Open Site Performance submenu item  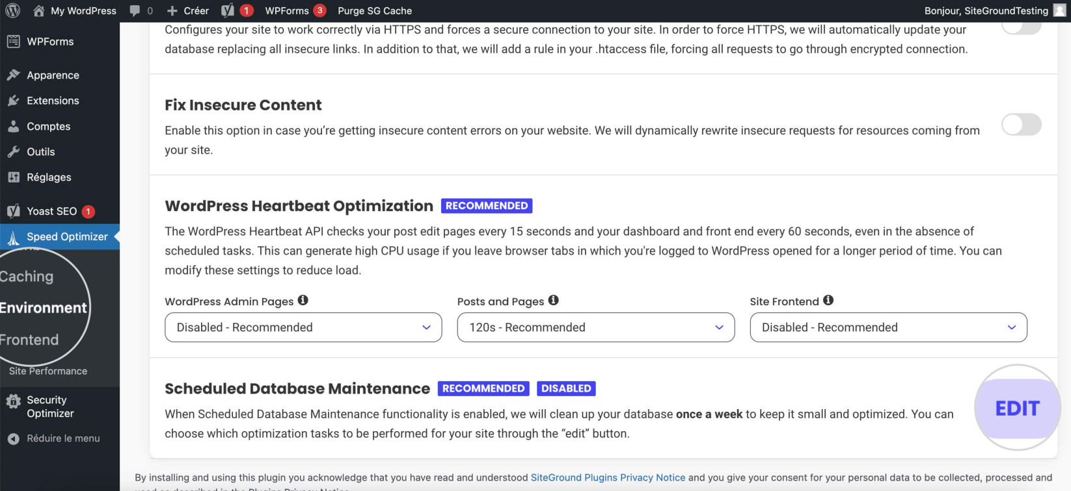(x=48, y=371)
